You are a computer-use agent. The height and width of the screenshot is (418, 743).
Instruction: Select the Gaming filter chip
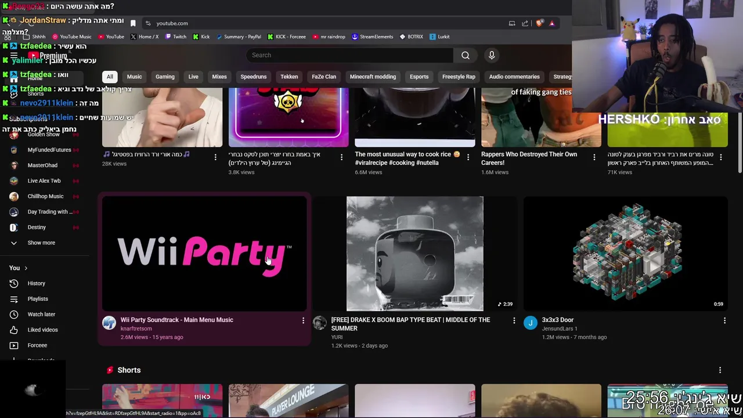click(x=165, y=77)
